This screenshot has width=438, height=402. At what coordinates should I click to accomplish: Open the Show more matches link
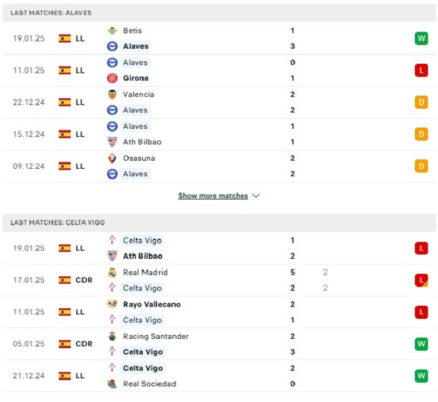[x=213, y=196]
